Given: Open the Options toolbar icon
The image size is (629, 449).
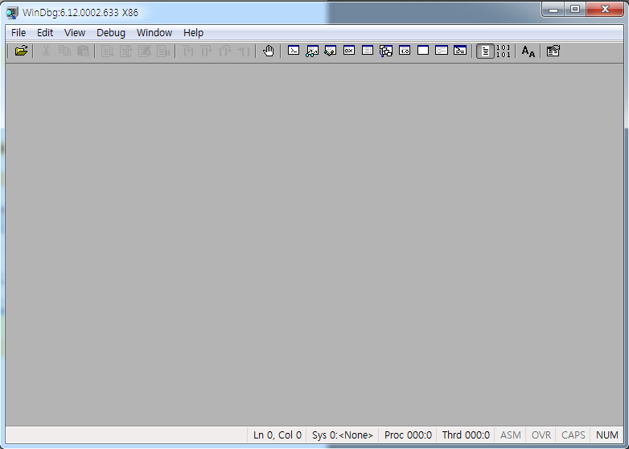Looking at the screenshot, I should click(x=553, y=51).
